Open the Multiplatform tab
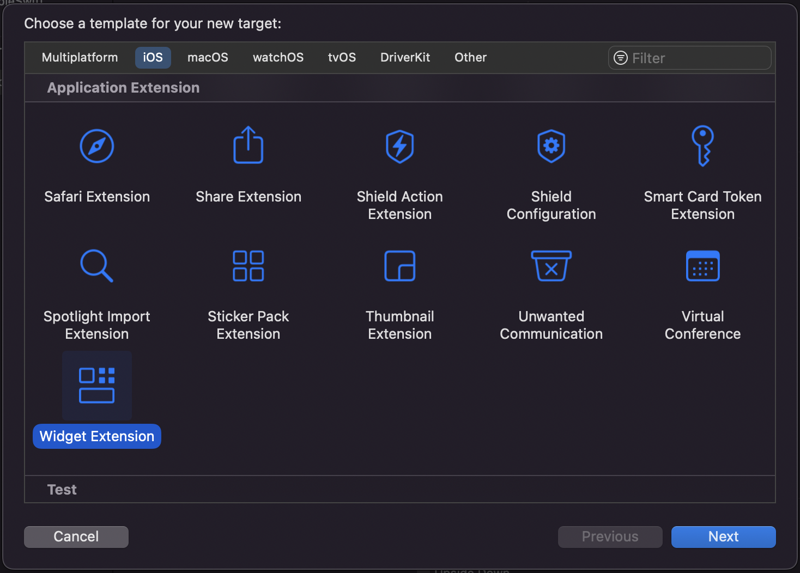 pyautogui.click(x=80, y=57)
